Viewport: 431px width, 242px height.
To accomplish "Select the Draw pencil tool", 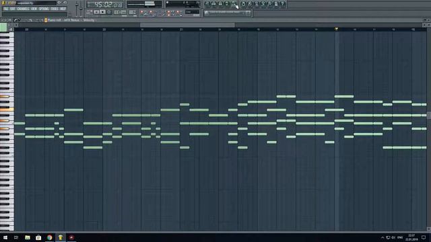I will (x=15, y=20).
